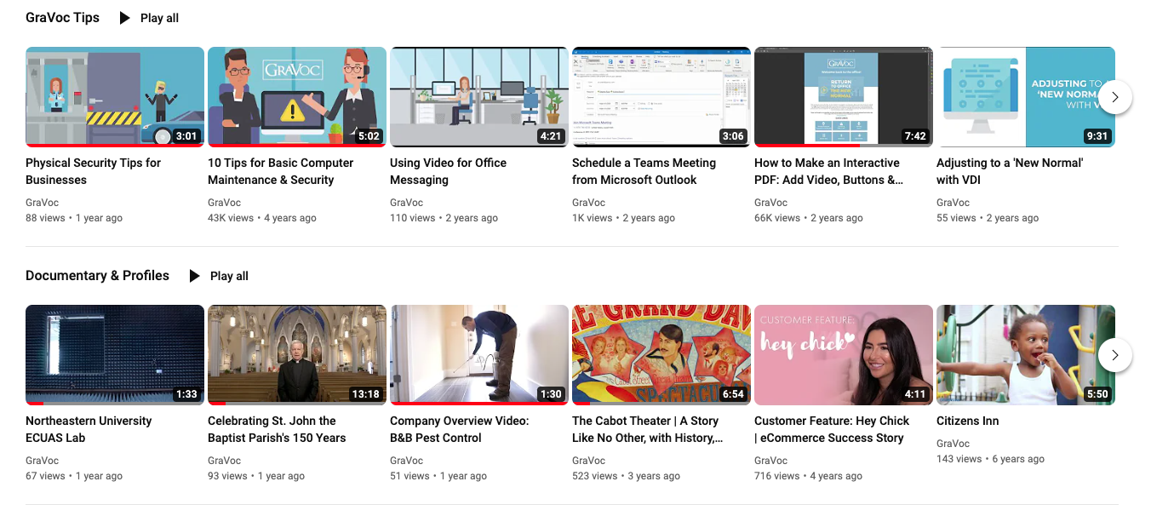Click GraVoc channel under Interactive PDF video

point(770,203)
